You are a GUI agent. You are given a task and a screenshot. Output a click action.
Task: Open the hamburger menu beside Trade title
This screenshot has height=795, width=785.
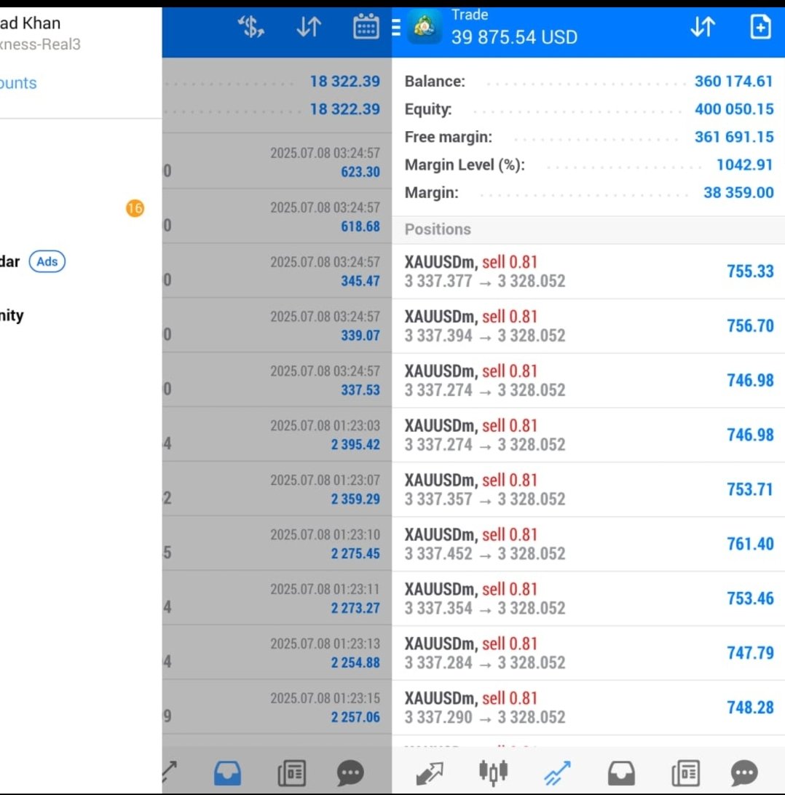click(397, 28)
